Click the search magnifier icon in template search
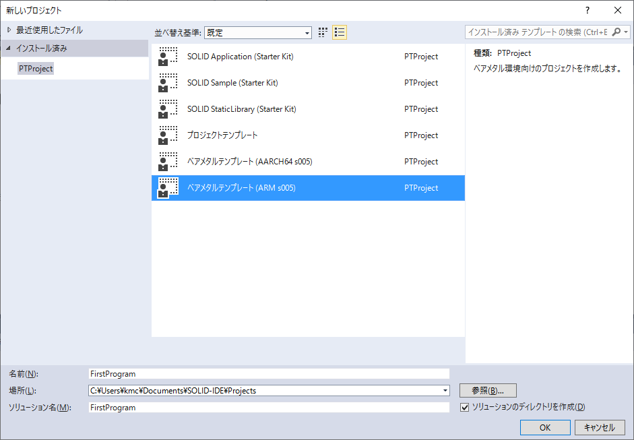Viewport: 634px width, 440px height. point(616,32)
